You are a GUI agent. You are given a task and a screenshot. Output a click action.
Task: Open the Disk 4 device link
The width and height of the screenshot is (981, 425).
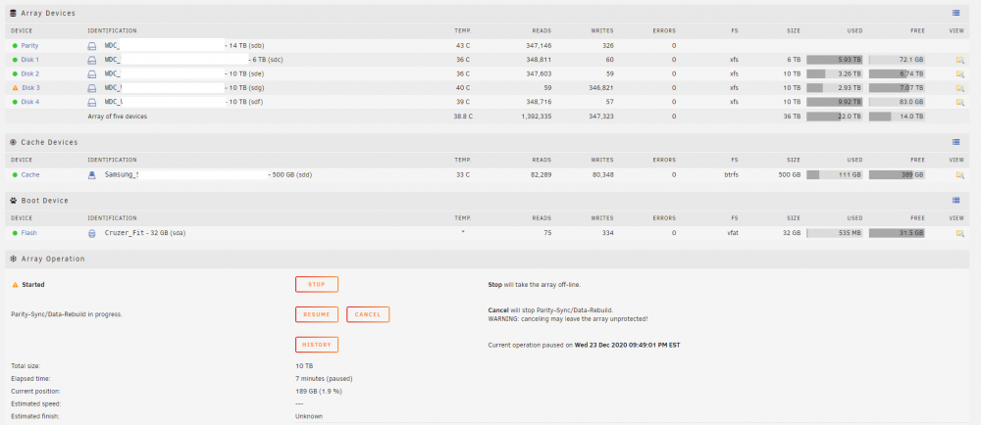coord(30,102)
